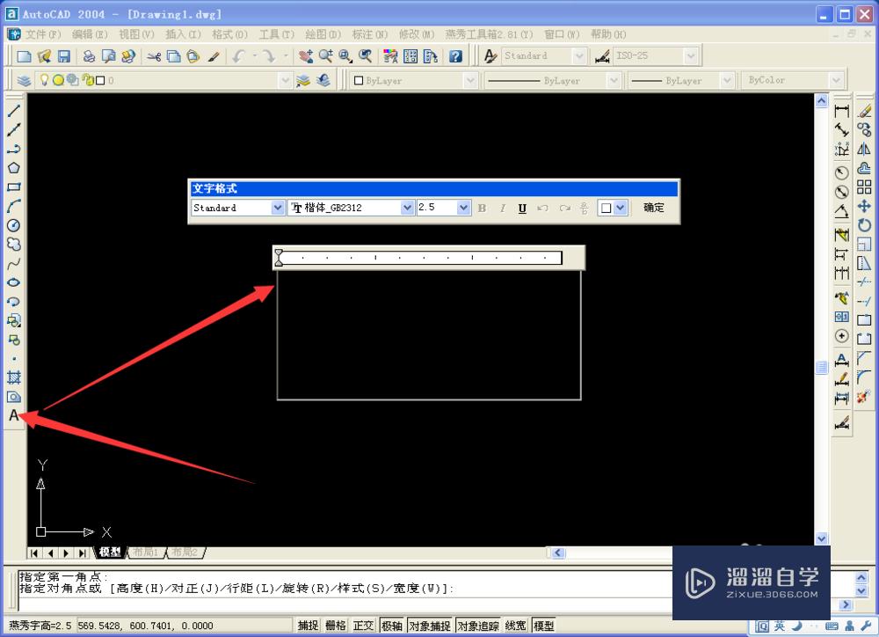The height and width of the screenshot is (637, 879).
Task: Turn off 对象捕捉 (Object Snap)
Action: coord(429,625)
